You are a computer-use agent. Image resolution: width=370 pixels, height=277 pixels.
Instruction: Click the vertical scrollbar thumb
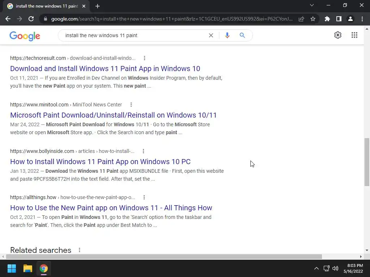(x=367, y=162)
